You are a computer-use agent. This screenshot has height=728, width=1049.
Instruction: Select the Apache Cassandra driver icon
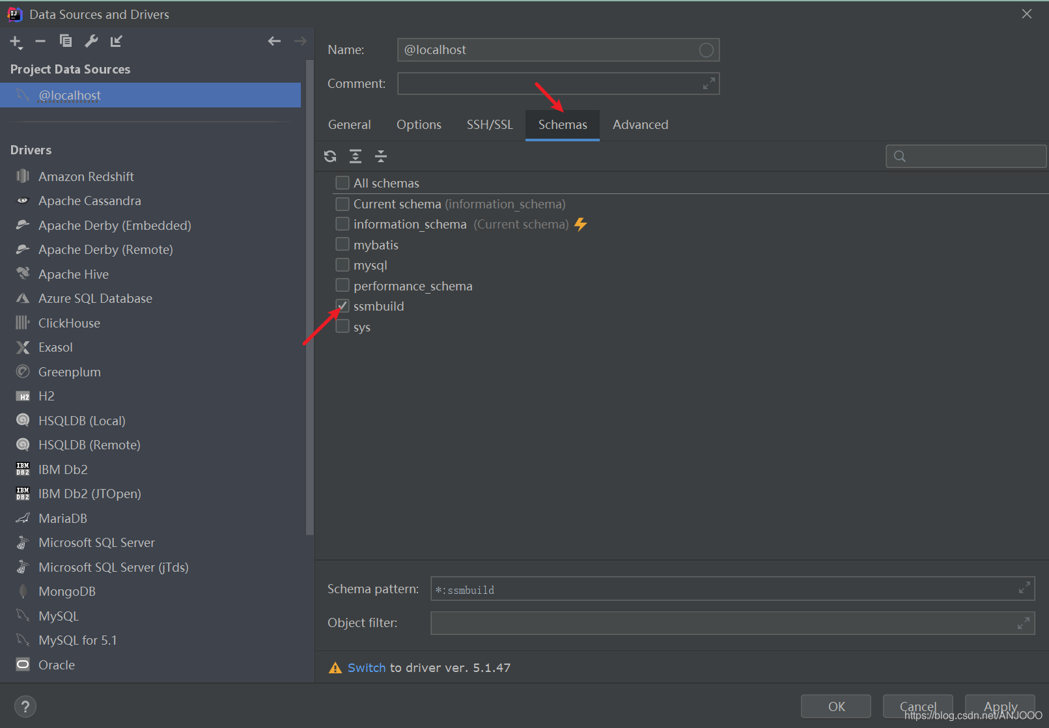pyautogui.click(x=23, y=201)
